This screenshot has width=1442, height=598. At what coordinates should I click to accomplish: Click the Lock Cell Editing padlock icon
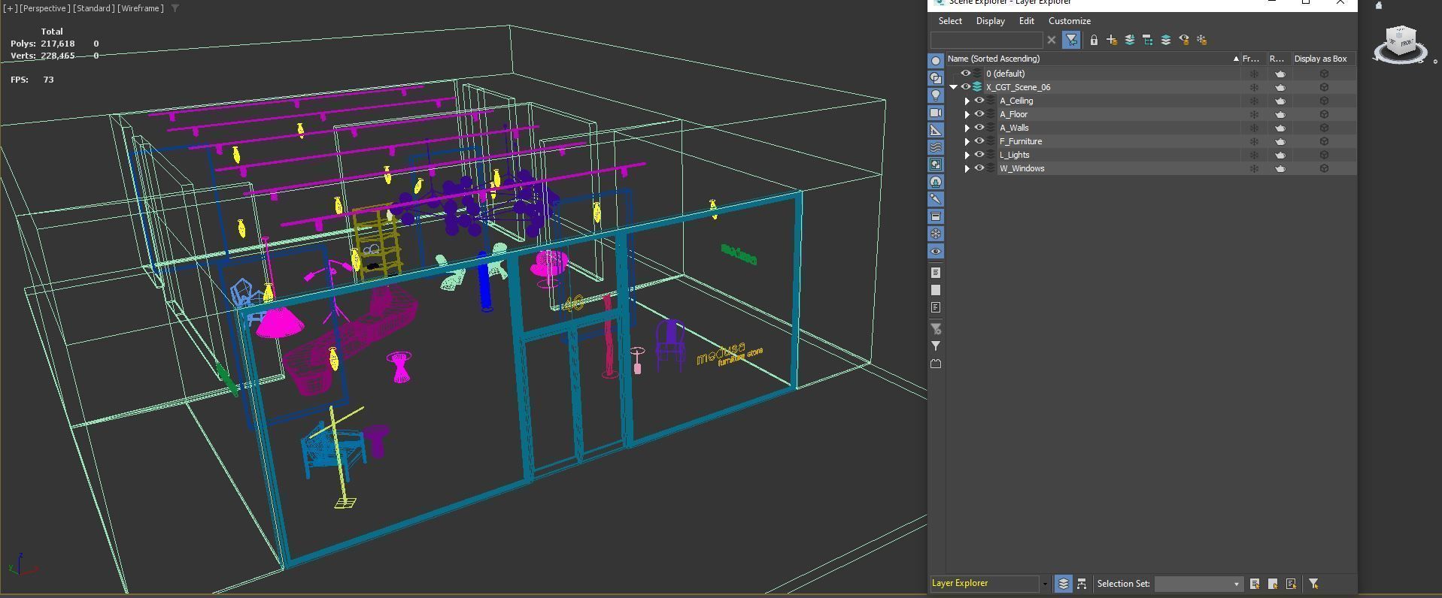coord(1094,41)
